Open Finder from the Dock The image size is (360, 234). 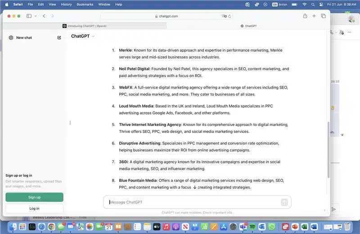coord(13,227)
